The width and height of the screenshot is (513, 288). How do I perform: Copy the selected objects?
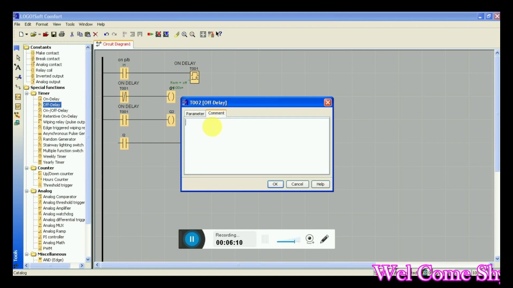click(x=80, y=34)
